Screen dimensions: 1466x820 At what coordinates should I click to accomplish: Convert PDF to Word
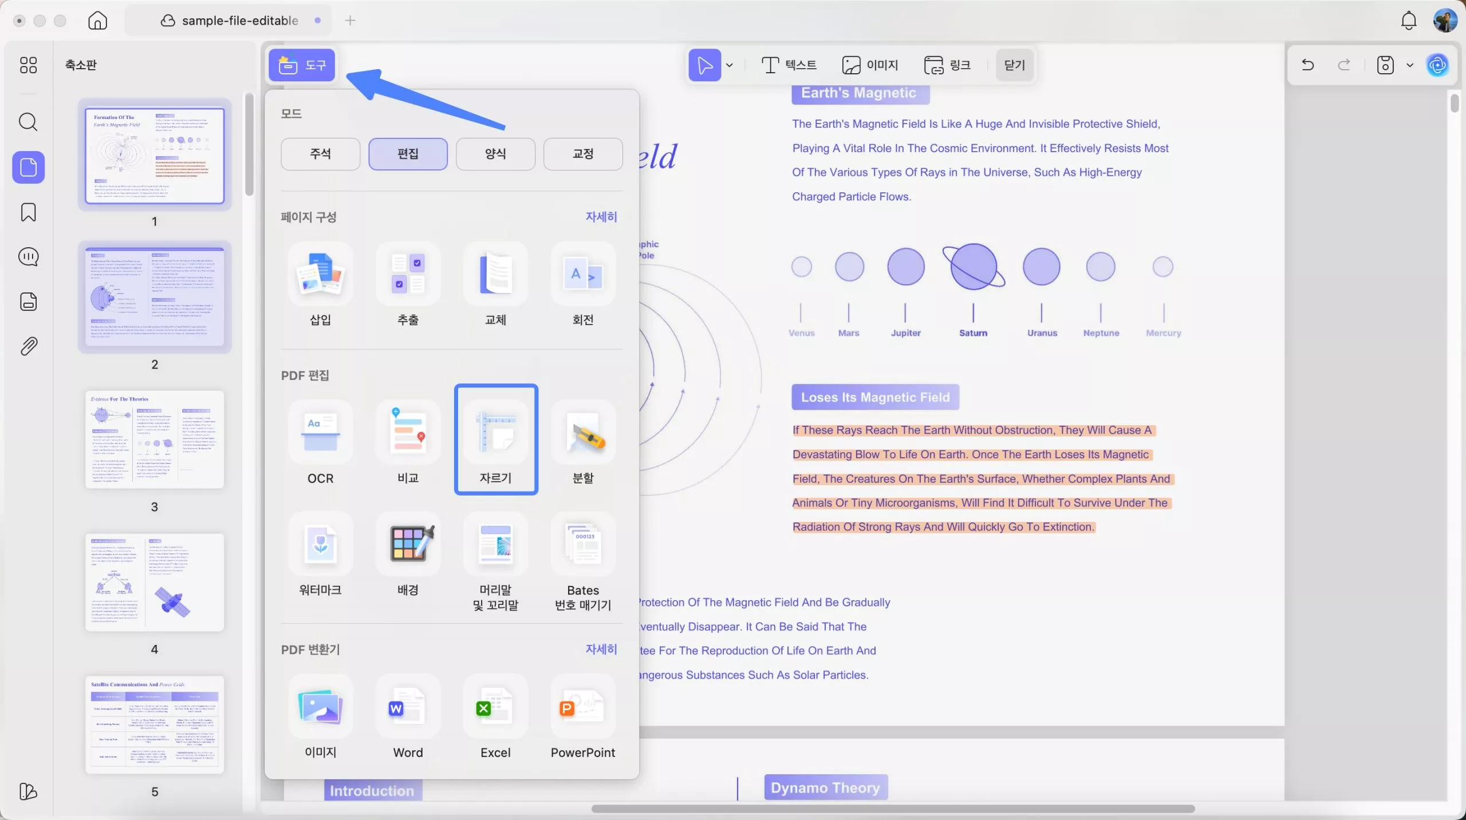[x=408, y=718]
